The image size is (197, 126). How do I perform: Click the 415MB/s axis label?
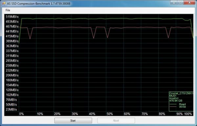click(12, 36)
